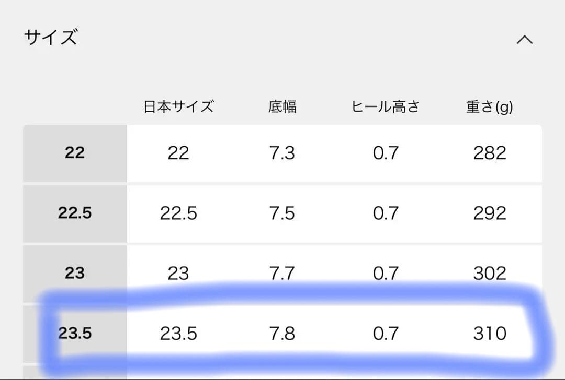Select the highlighted size row 23.5
Image resolution: width=565 pixels, height=380 pixels.
tap(74, 332)
